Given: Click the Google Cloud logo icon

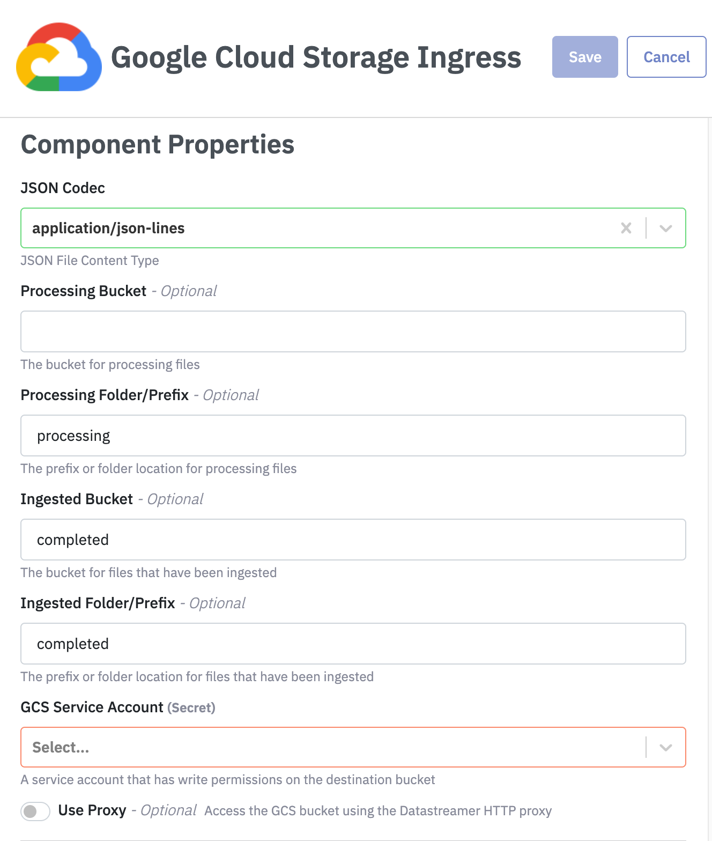Looking at the screenshot, I should 59,57.
